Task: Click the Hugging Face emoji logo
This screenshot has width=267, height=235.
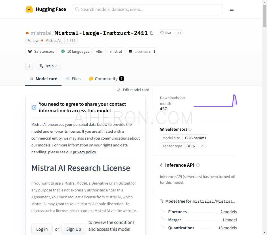Action: pos(29,9)
